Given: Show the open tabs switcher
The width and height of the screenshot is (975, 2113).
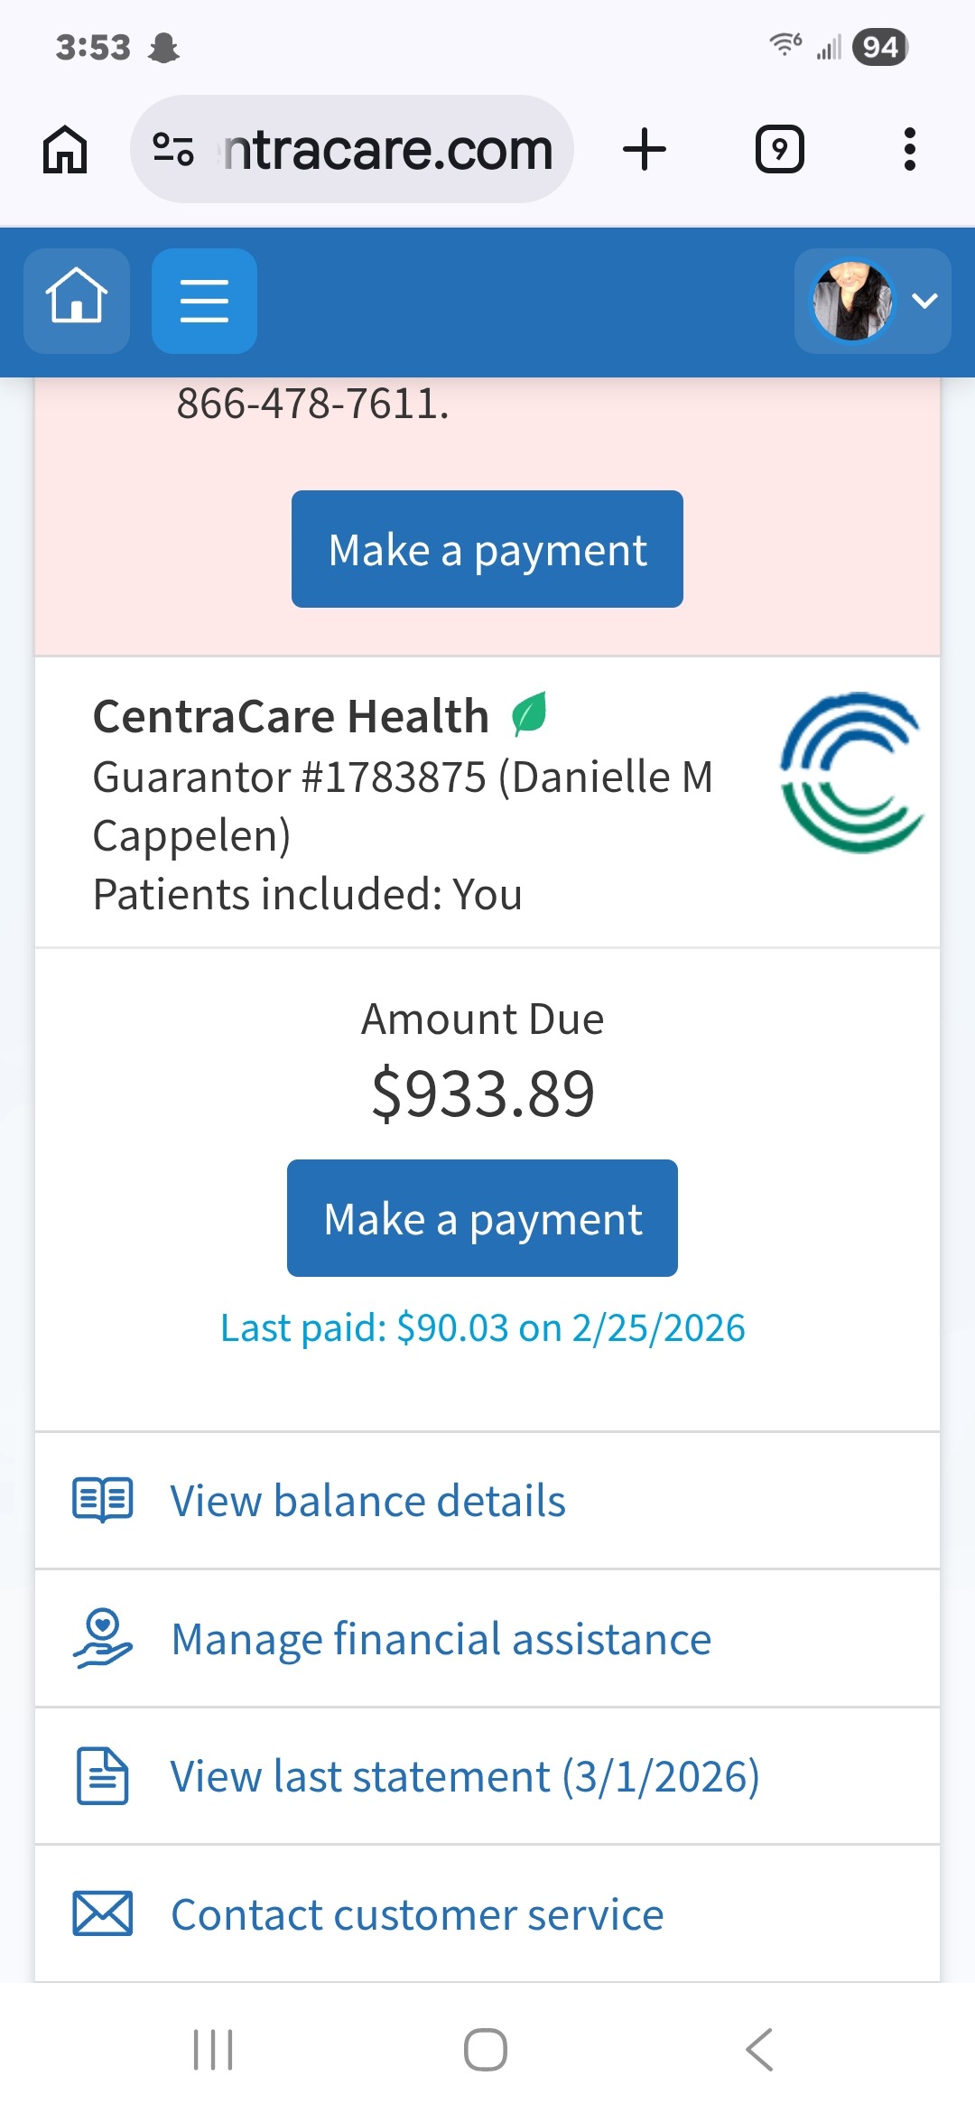Looking at the screenshot, I should pos(779,149).
